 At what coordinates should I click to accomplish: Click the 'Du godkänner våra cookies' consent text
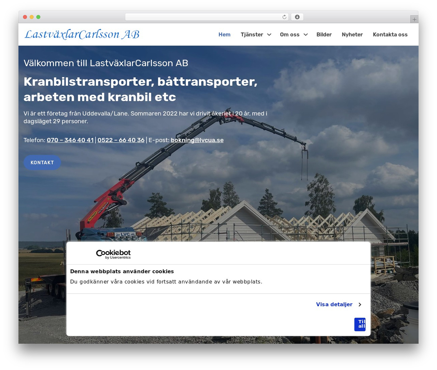pos(166,282)
